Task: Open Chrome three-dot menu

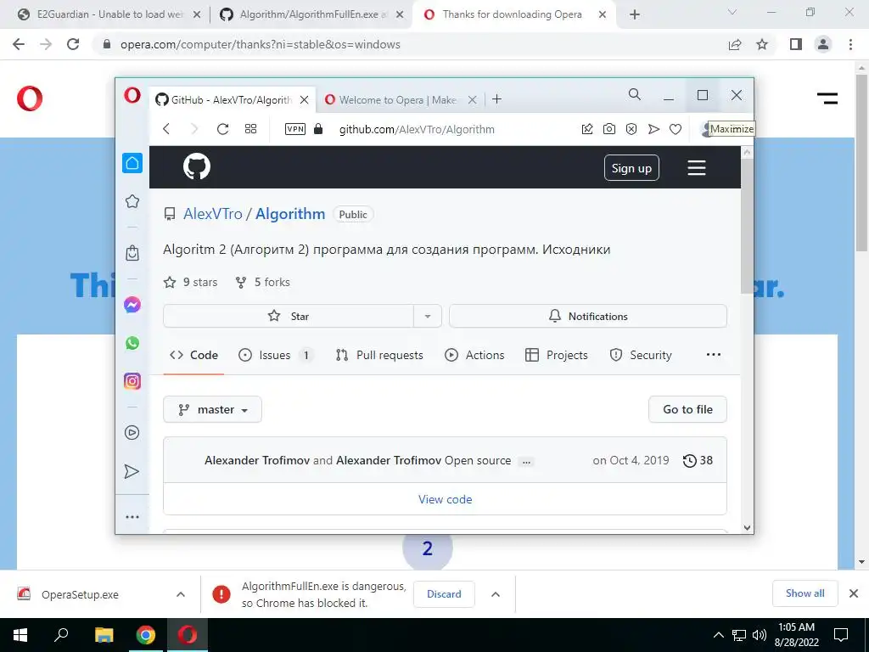Action: (850, 44)
